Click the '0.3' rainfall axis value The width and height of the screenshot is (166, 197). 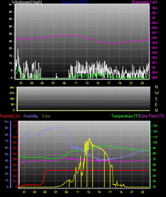click(x=15, y=170)
